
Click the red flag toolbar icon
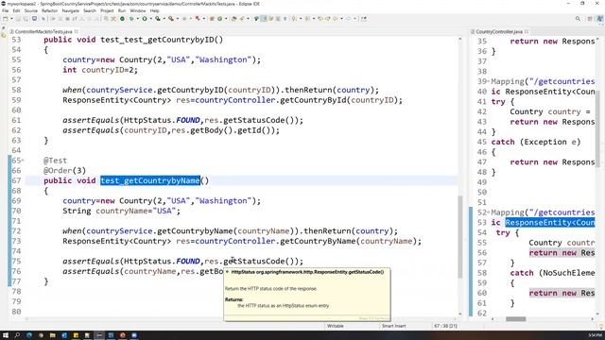point(198,19)
